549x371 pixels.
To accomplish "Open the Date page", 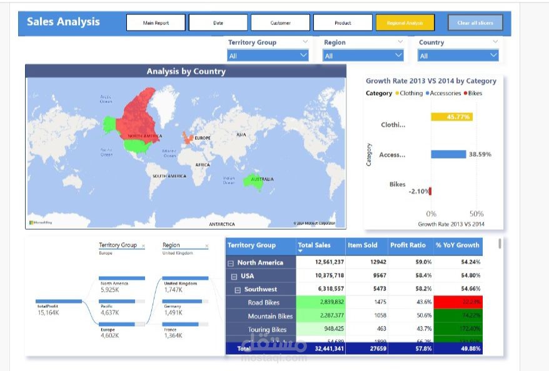I will pyautogui.click(x=218, y=22).
